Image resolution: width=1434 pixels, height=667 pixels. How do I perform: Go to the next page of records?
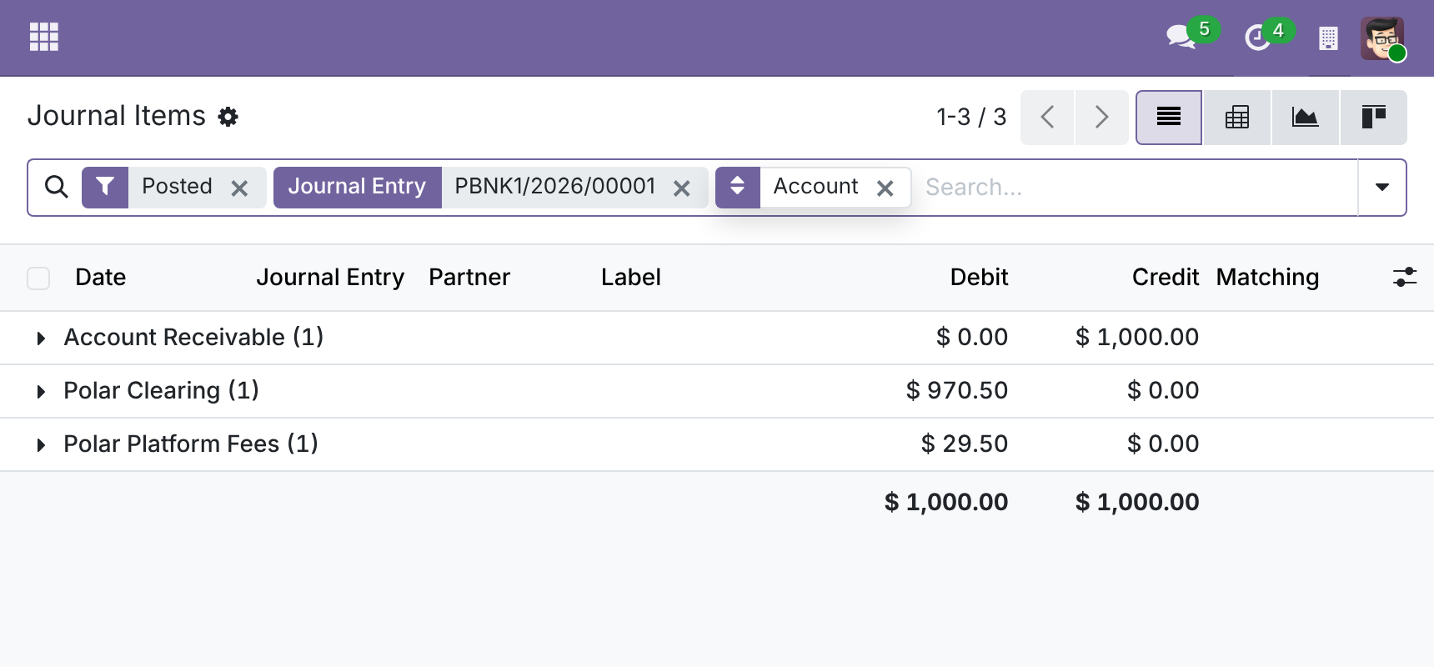(x=1101, y=117)
